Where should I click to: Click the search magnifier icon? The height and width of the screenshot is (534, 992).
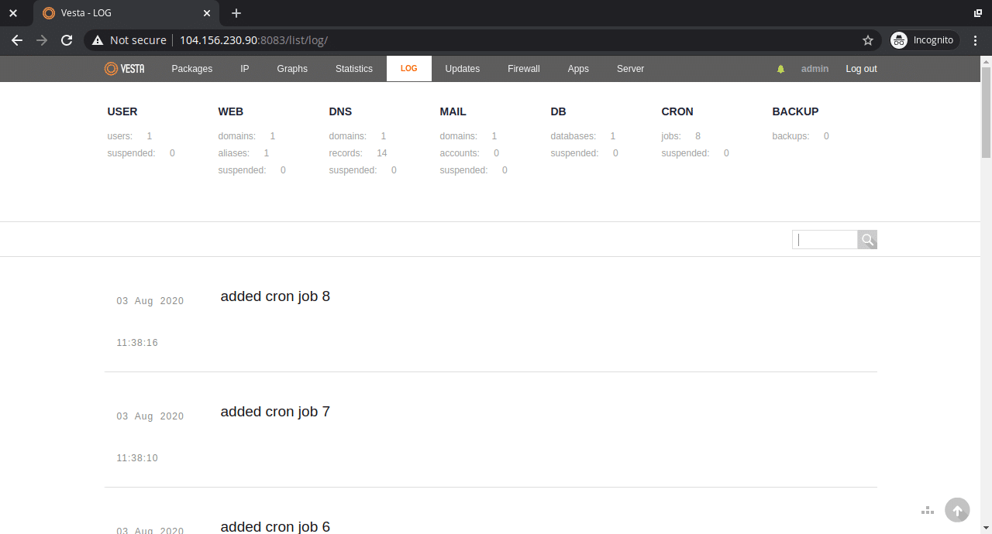coord(866,239)
